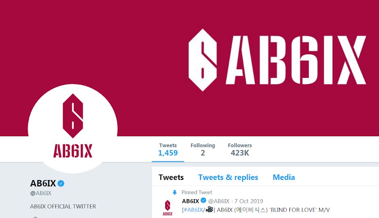Screen dimensions: 379x218
Task: Click the verified badge beside the profile name
Action: (61, 183)
